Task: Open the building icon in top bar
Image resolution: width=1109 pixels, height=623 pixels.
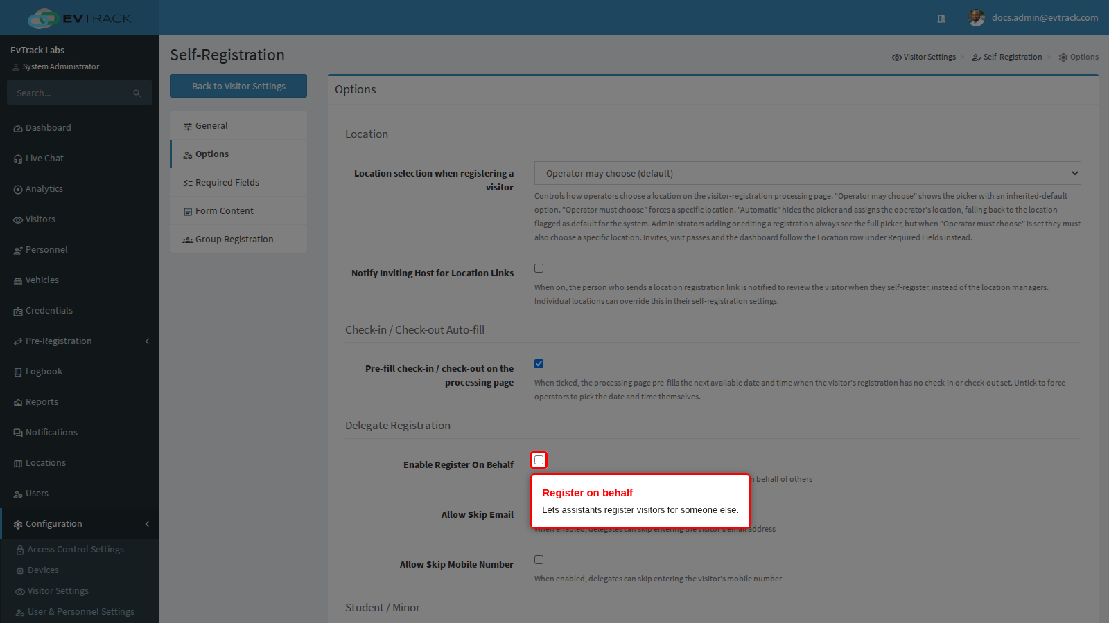Action: [x=941, y=19]
